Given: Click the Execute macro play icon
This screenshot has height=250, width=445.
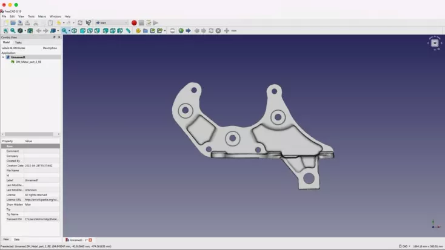Looking at the screenshot, I should [x=156, y=23].
